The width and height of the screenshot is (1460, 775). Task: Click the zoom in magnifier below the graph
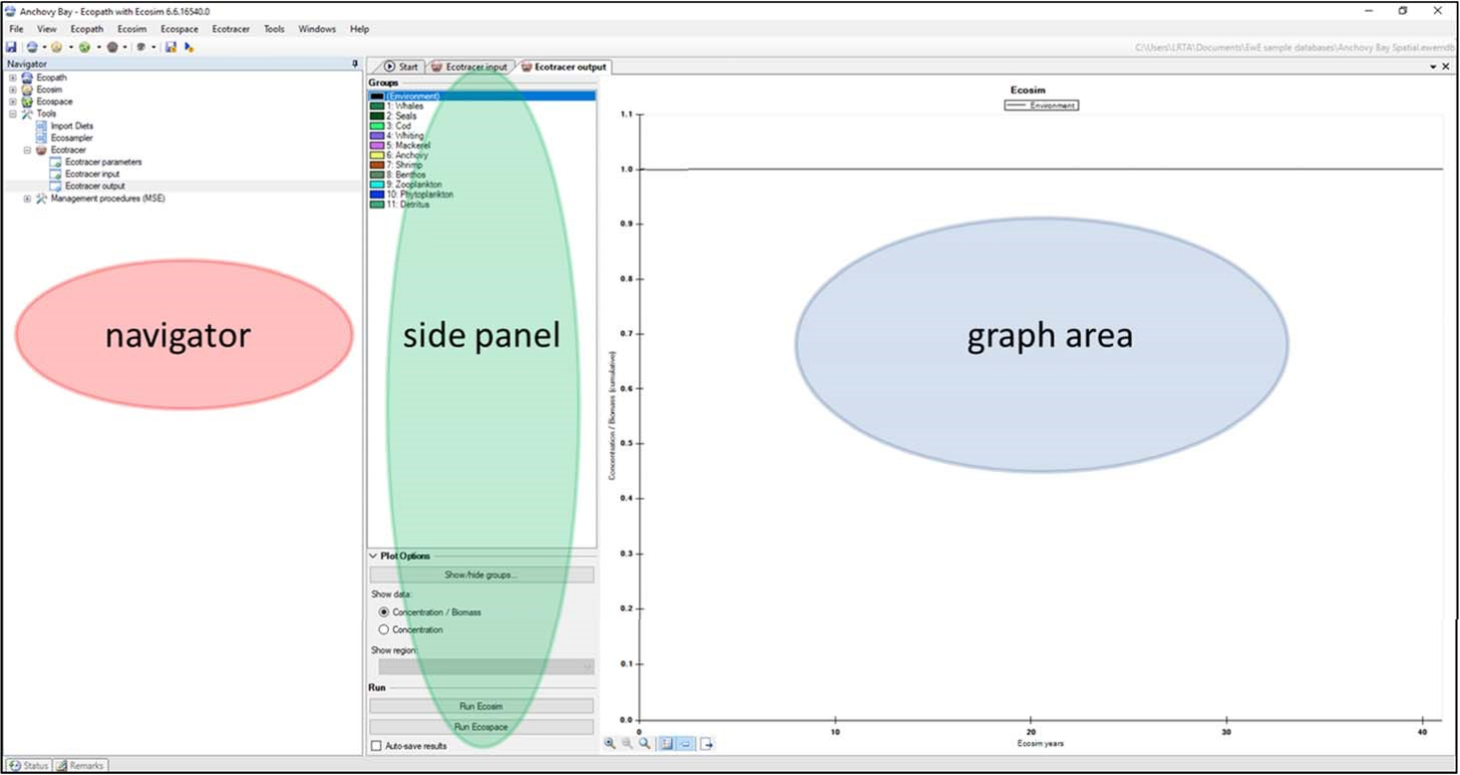click(x=609, y=743)
